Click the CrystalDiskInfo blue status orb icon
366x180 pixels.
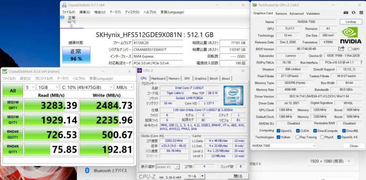62,17
